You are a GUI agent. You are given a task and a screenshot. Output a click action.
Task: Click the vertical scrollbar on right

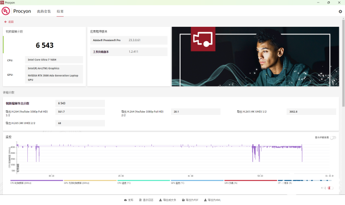click(343, 72)
